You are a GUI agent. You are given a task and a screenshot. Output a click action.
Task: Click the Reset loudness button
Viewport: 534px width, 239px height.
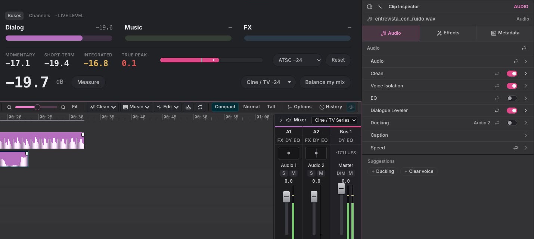[x=338, y=60]
